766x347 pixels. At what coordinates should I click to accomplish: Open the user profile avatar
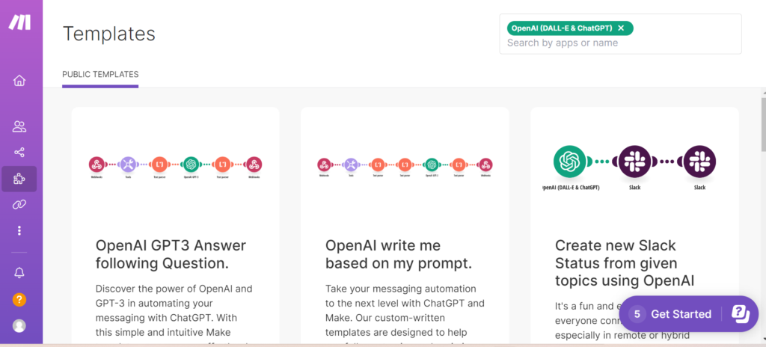19,326
